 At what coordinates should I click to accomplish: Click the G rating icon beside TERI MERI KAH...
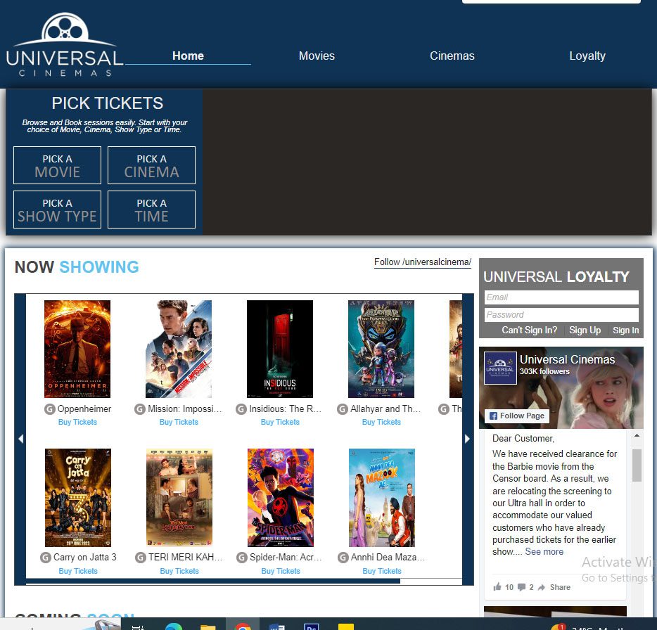point(141,558)
